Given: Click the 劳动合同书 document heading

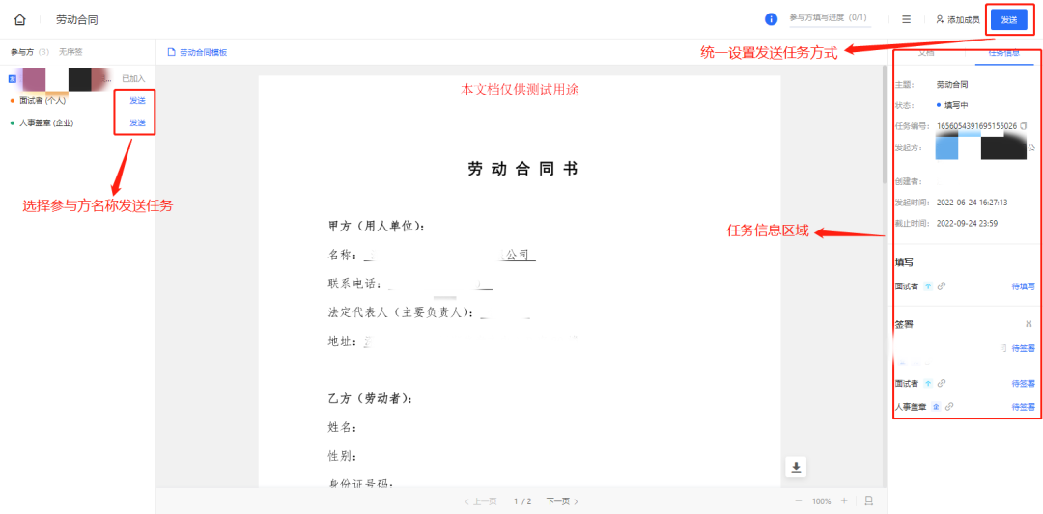Looking at the screenshot, I should pos(522,170).
